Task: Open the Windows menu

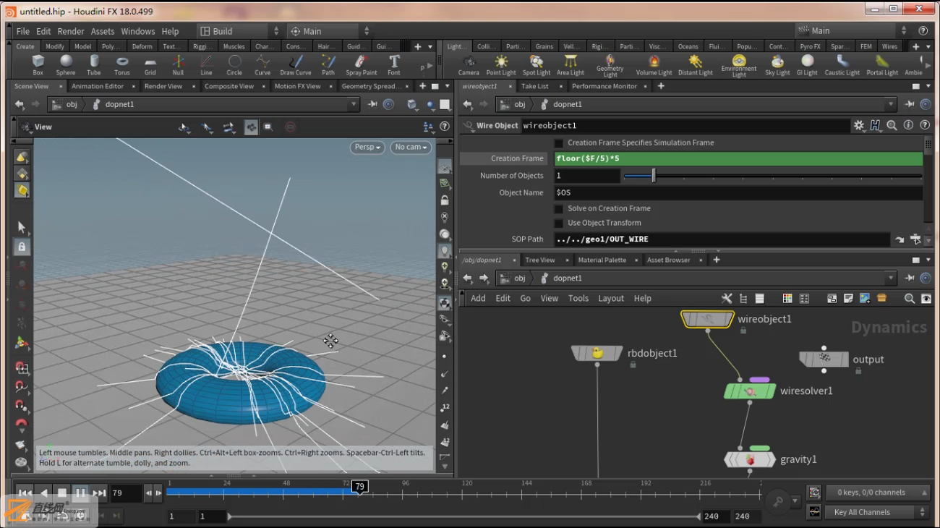Action: point(138,31)
